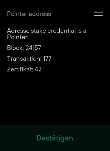The height and width of the screenshot is (151, 110).
Task: Open the hamburger menu icon
Action: (x=98, y=14)
